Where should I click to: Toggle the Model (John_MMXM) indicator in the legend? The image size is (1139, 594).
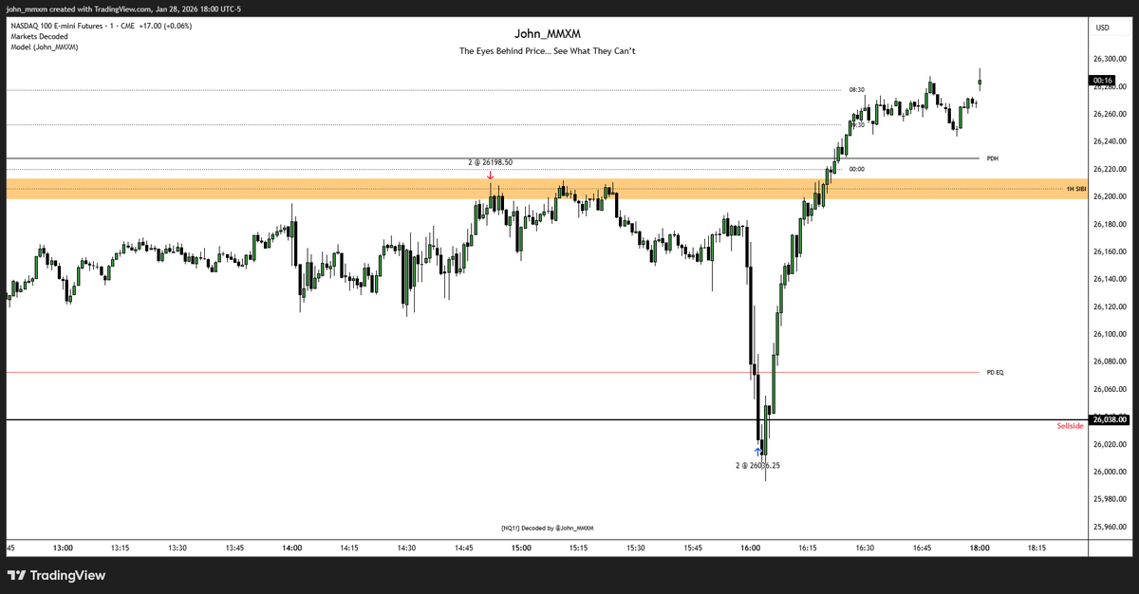pyautogui.click(x=43, y=46)
